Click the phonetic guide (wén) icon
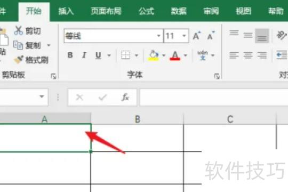Viewport: 288px width, 192px height. click(x=203, y=55)
